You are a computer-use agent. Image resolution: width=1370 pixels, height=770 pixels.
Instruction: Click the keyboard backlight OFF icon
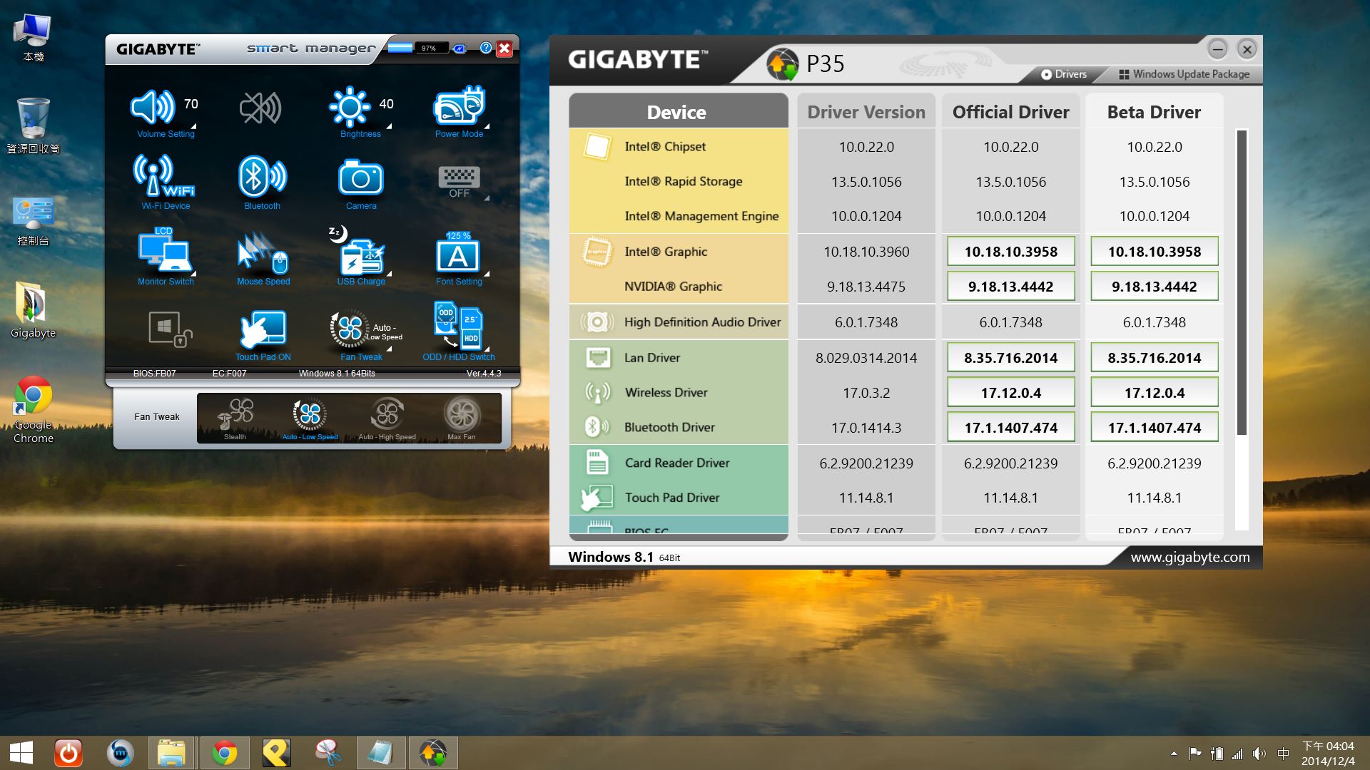pos(459,181)
